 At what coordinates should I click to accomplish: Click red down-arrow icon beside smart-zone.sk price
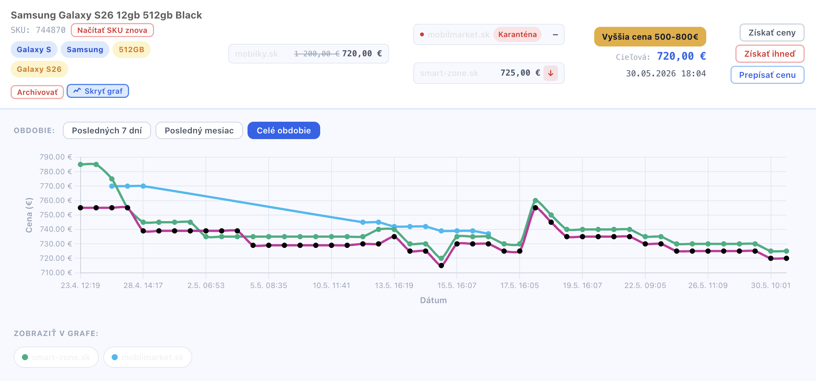[551, 73]
